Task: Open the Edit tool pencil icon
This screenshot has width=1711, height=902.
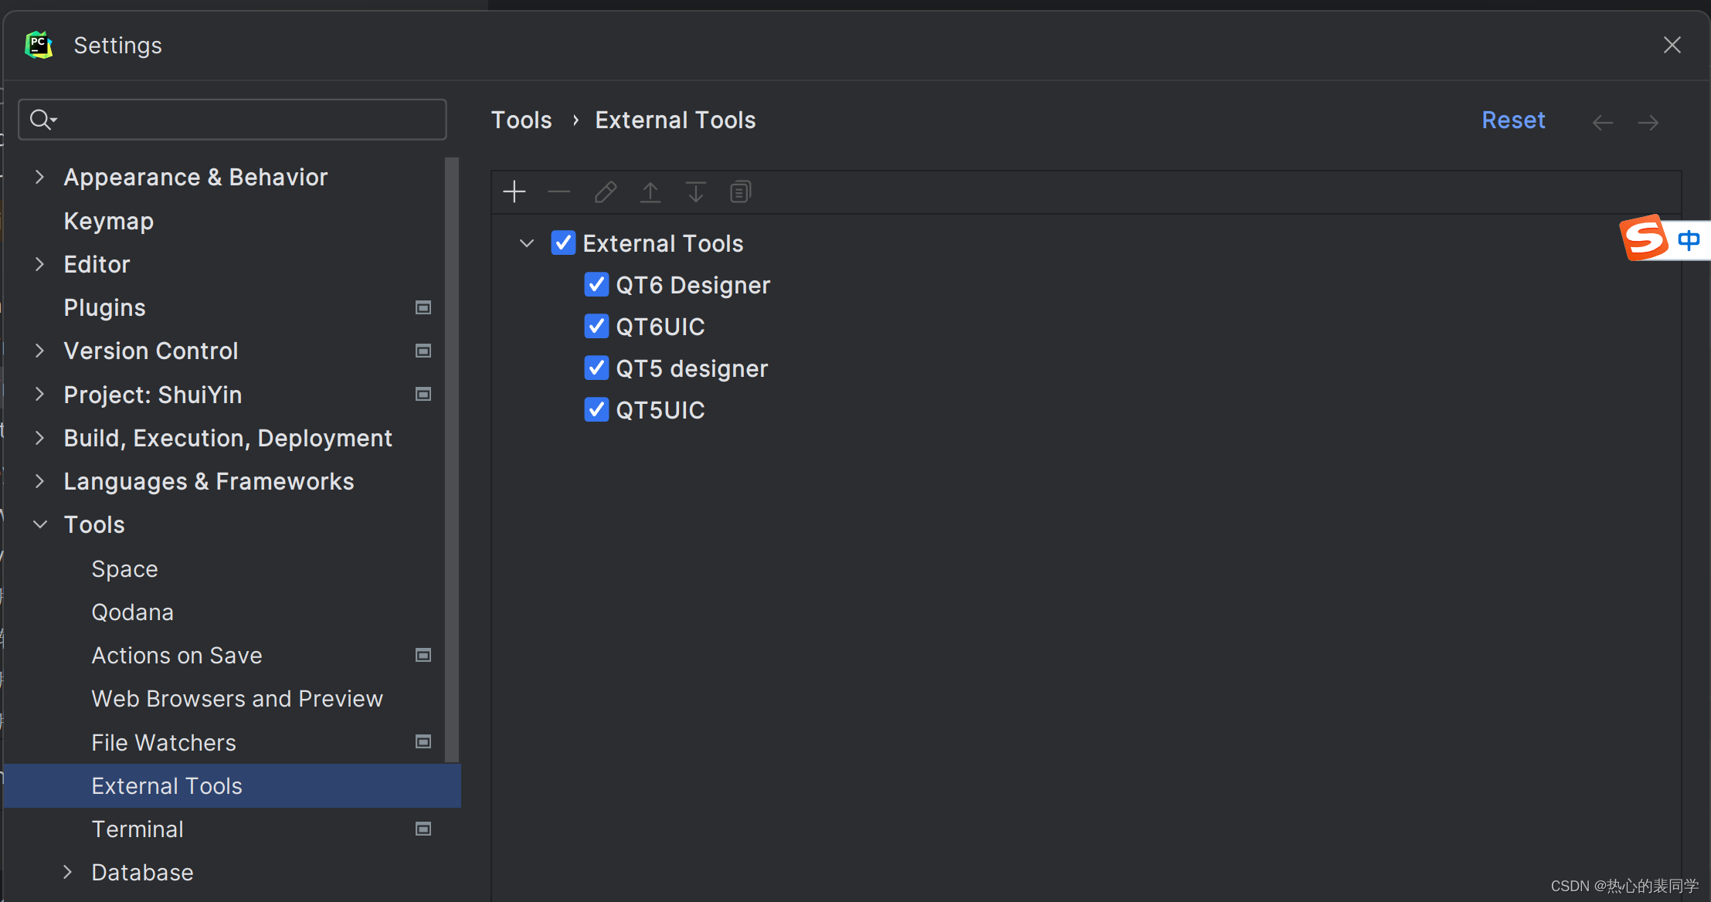Action: (605, 192)
